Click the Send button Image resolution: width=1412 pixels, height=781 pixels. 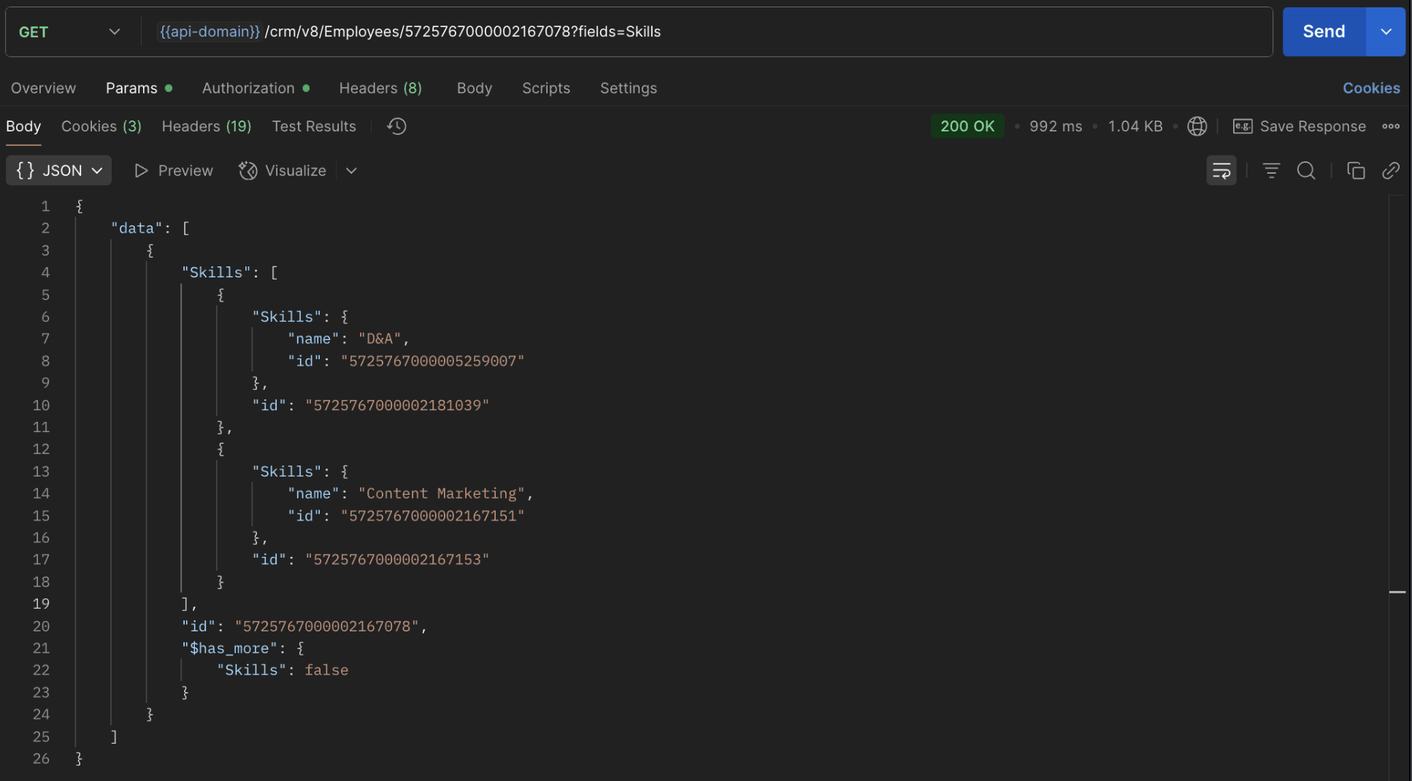pos(1324,32)
